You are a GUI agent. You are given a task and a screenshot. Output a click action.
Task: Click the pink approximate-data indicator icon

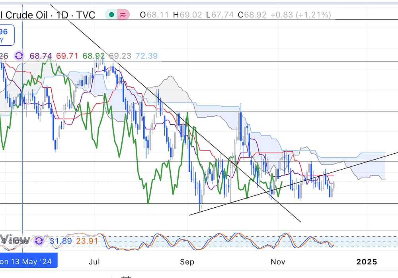[x=123, y=15]
